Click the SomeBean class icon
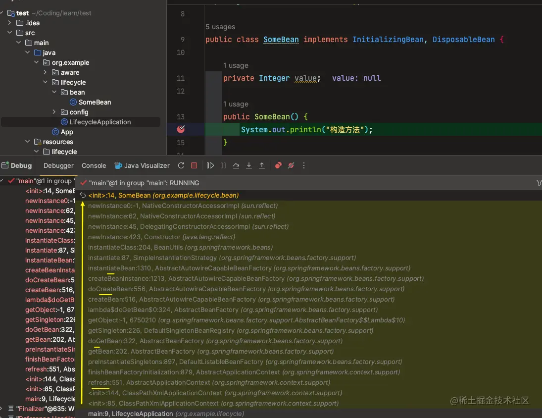 [x=73, y=102]
